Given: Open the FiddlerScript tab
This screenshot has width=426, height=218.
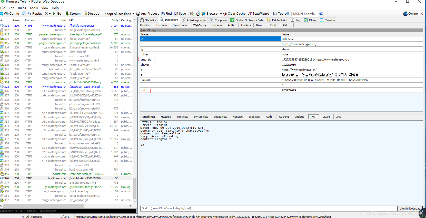Looking at the screenshot, I should pyautogui.click(x=277, y=20).
